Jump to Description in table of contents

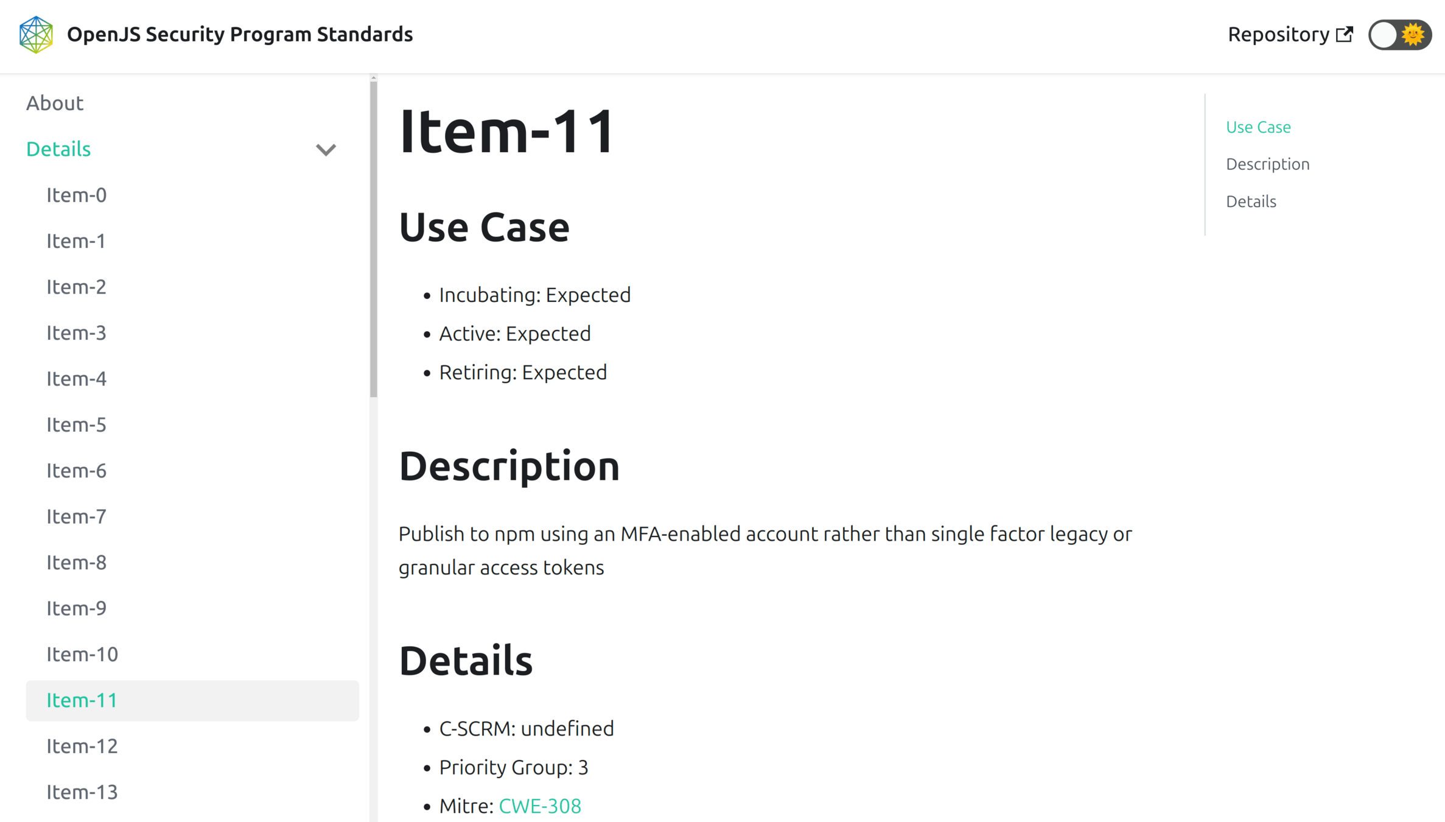(x=1267, y=164)
